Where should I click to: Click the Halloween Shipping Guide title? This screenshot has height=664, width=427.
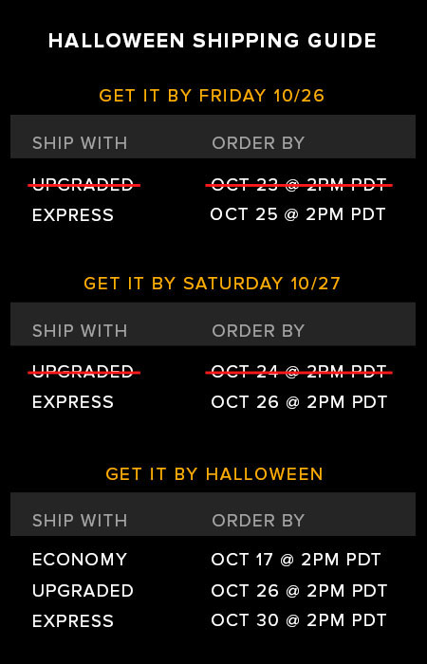tap(213, 41)
